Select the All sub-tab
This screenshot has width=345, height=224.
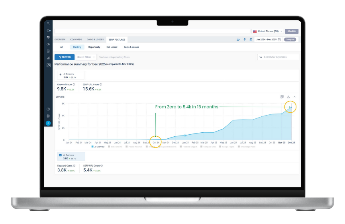coord(62,47)
